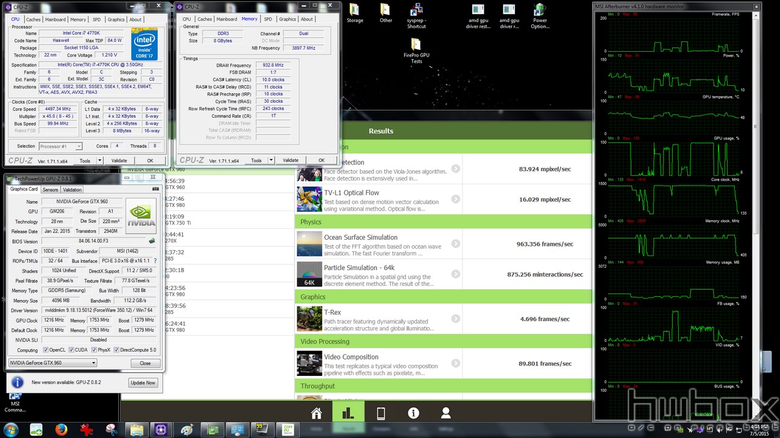Expand Tools dropdown arrow in CPU-Z CPU window
Image resolution: width=780 pixels, height=438 pixels.
coord(101,161)
